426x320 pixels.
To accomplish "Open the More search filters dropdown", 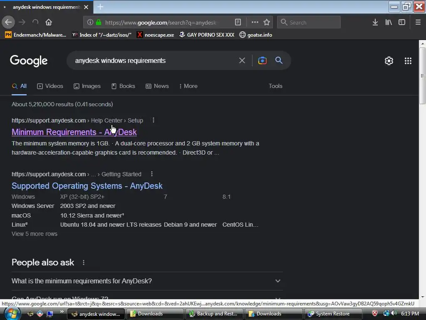I will coord(188,86).
